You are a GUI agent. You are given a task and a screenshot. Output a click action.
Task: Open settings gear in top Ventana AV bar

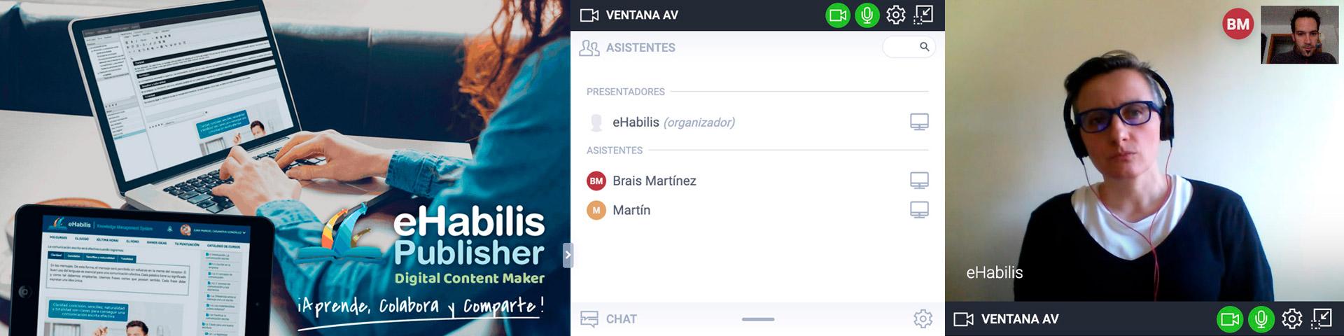[x=896, y=15]
